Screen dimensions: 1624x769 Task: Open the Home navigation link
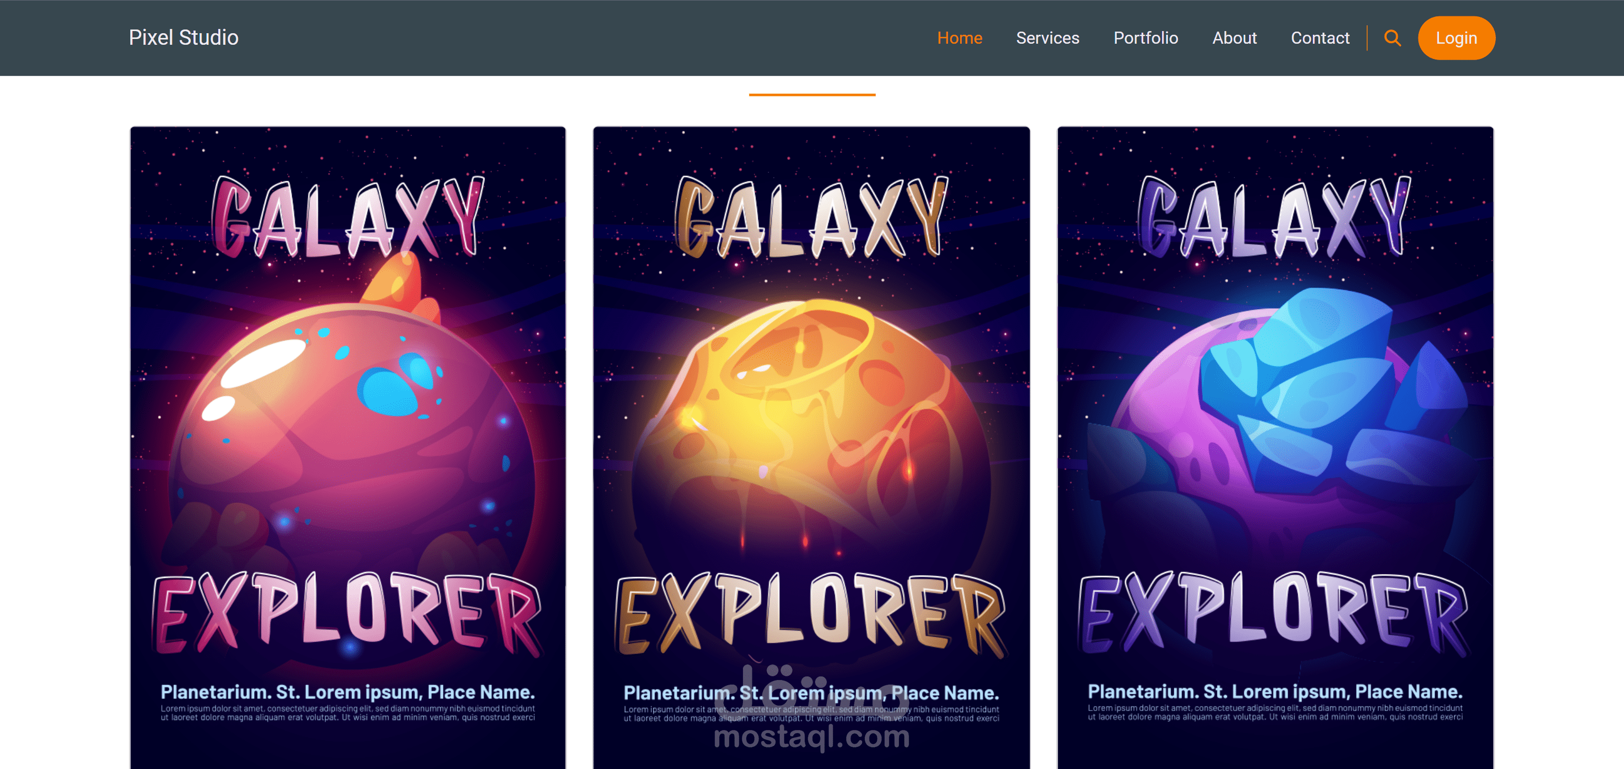pyautogui.click(x=959, y=38)
